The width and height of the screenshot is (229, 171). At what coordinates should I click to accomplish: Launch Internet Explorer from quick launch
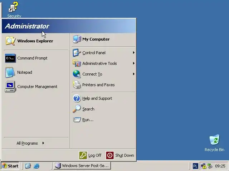pyautogui.click(x=36, y=166)
